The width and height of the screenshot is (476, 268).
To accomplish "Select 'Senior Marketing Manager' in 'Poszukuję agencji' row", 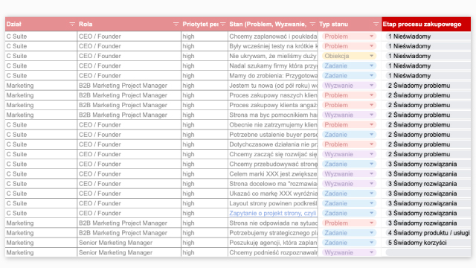I will coord(129,243).
